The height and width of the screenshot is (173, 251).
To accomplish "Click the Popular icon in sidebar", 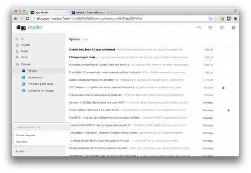I will coord(17,45).
